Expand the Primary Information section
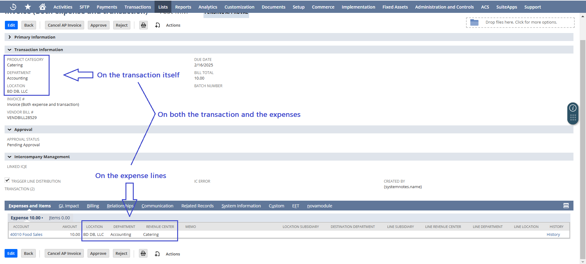The image size is (586, 264). [x=9, y=37]
